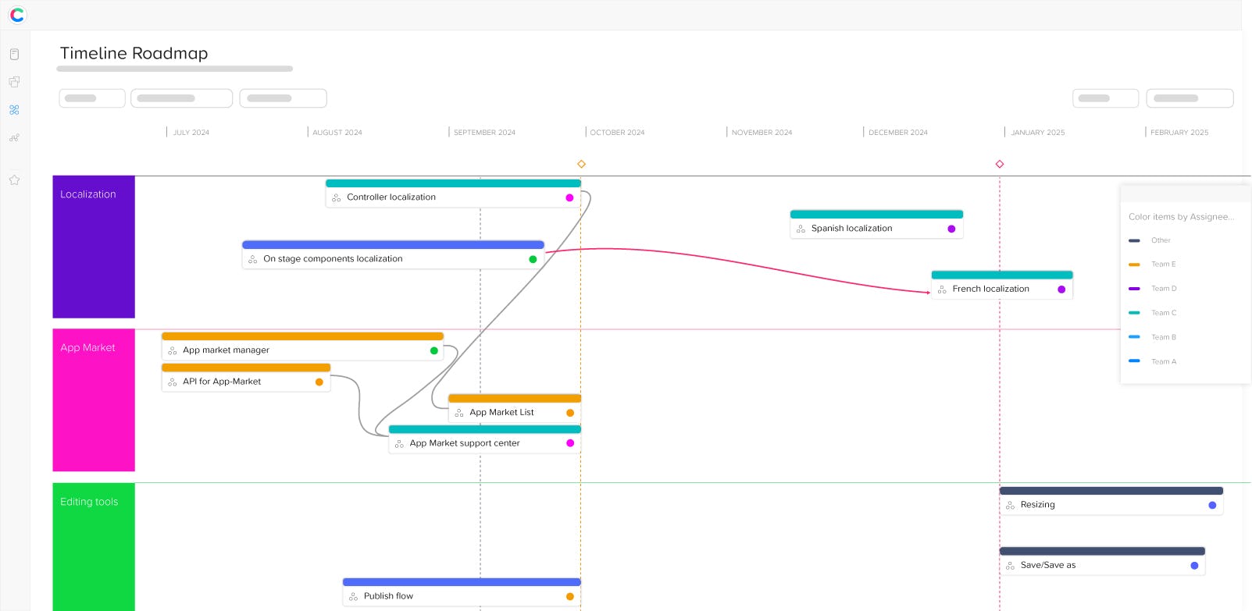Click the magenta dot on App Market support center

coord(570,443)
